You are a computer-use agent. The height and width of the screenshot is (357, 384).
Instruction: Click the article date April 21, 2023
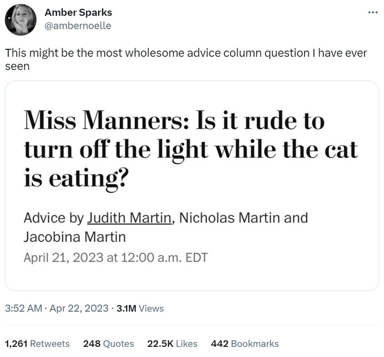63,257
